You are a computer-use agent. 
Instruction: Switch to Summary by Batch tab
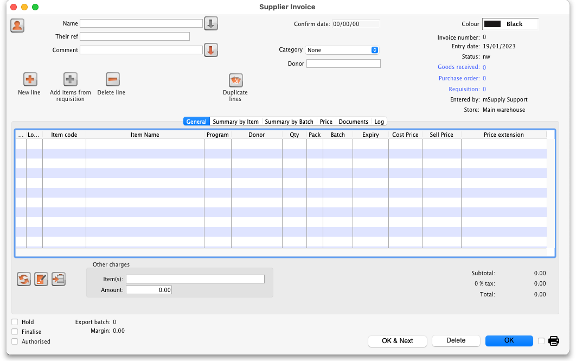(289, 122)
